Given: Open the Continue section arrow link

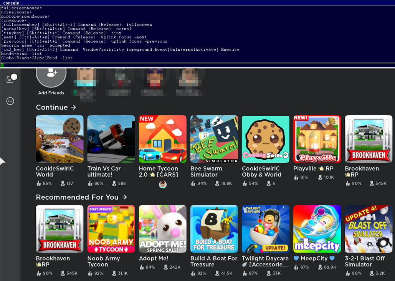Looking at the screenshot, I should click(73, 107).
